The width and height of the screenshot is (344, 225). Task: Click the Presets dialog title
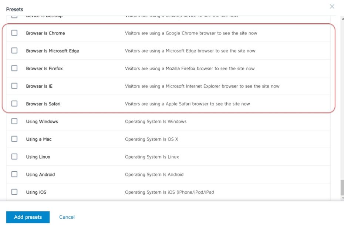click(x=14, y=9)
